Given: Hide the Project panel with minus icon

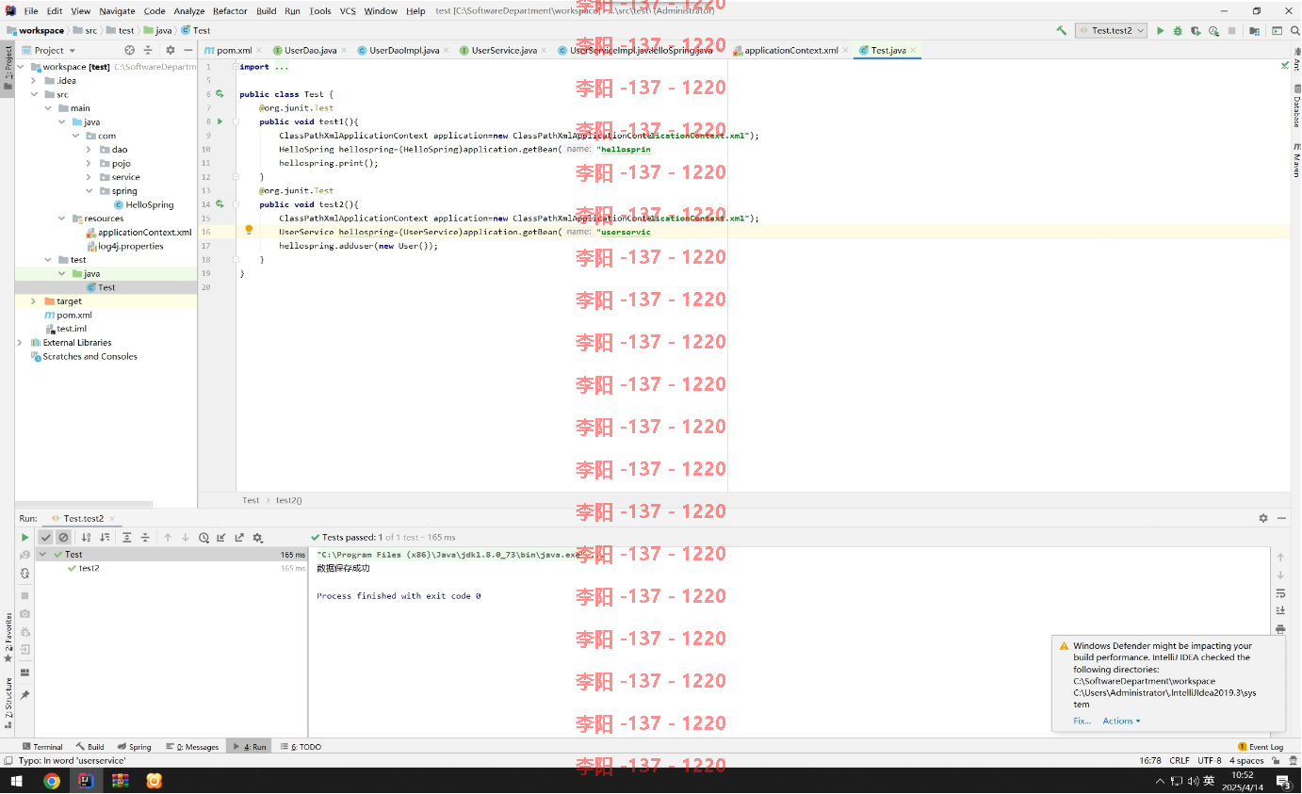Looking at the screenshot, I should [x=187, y=50].
